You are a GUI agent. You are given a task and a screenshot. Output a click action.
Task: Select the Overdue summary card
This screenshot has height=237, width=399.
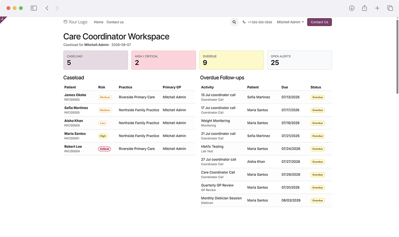point(232,60)
